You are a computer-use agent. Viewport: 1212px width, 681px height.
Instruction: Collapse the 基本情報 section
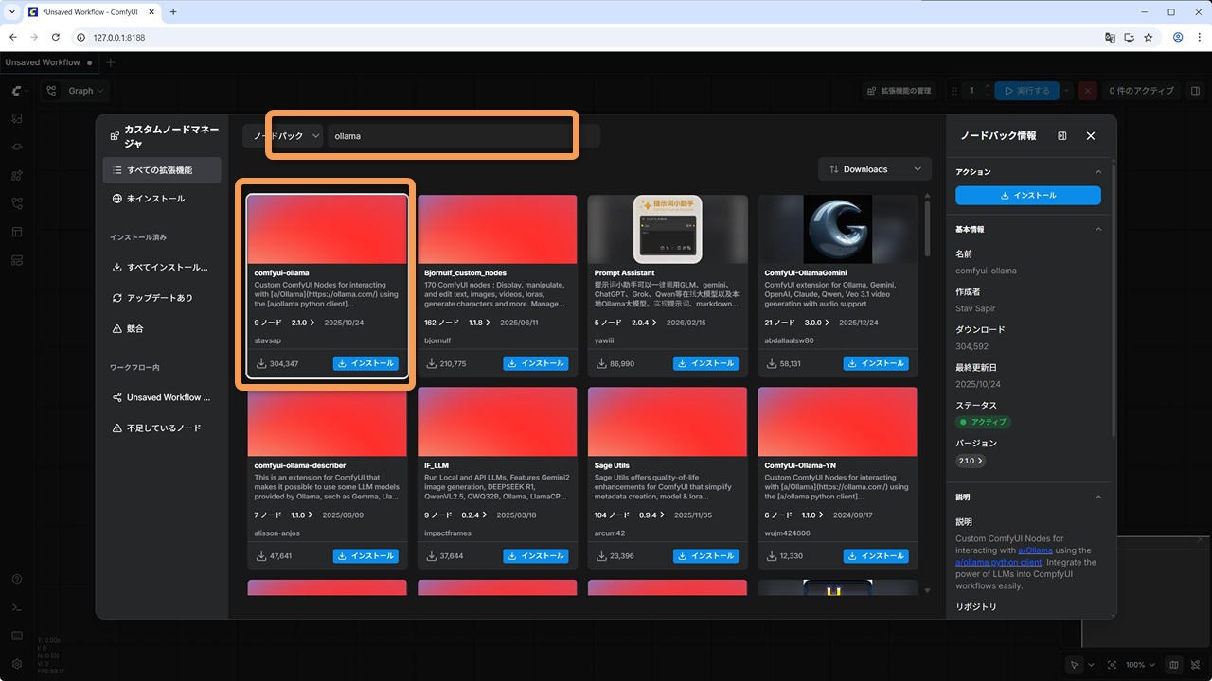coord(1098,230)
